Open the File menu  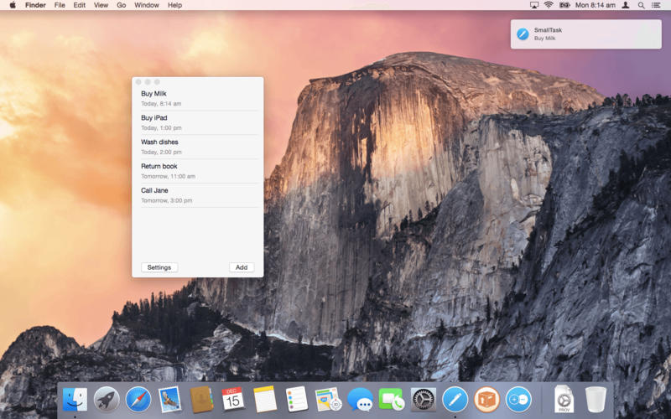pos(60,5)
